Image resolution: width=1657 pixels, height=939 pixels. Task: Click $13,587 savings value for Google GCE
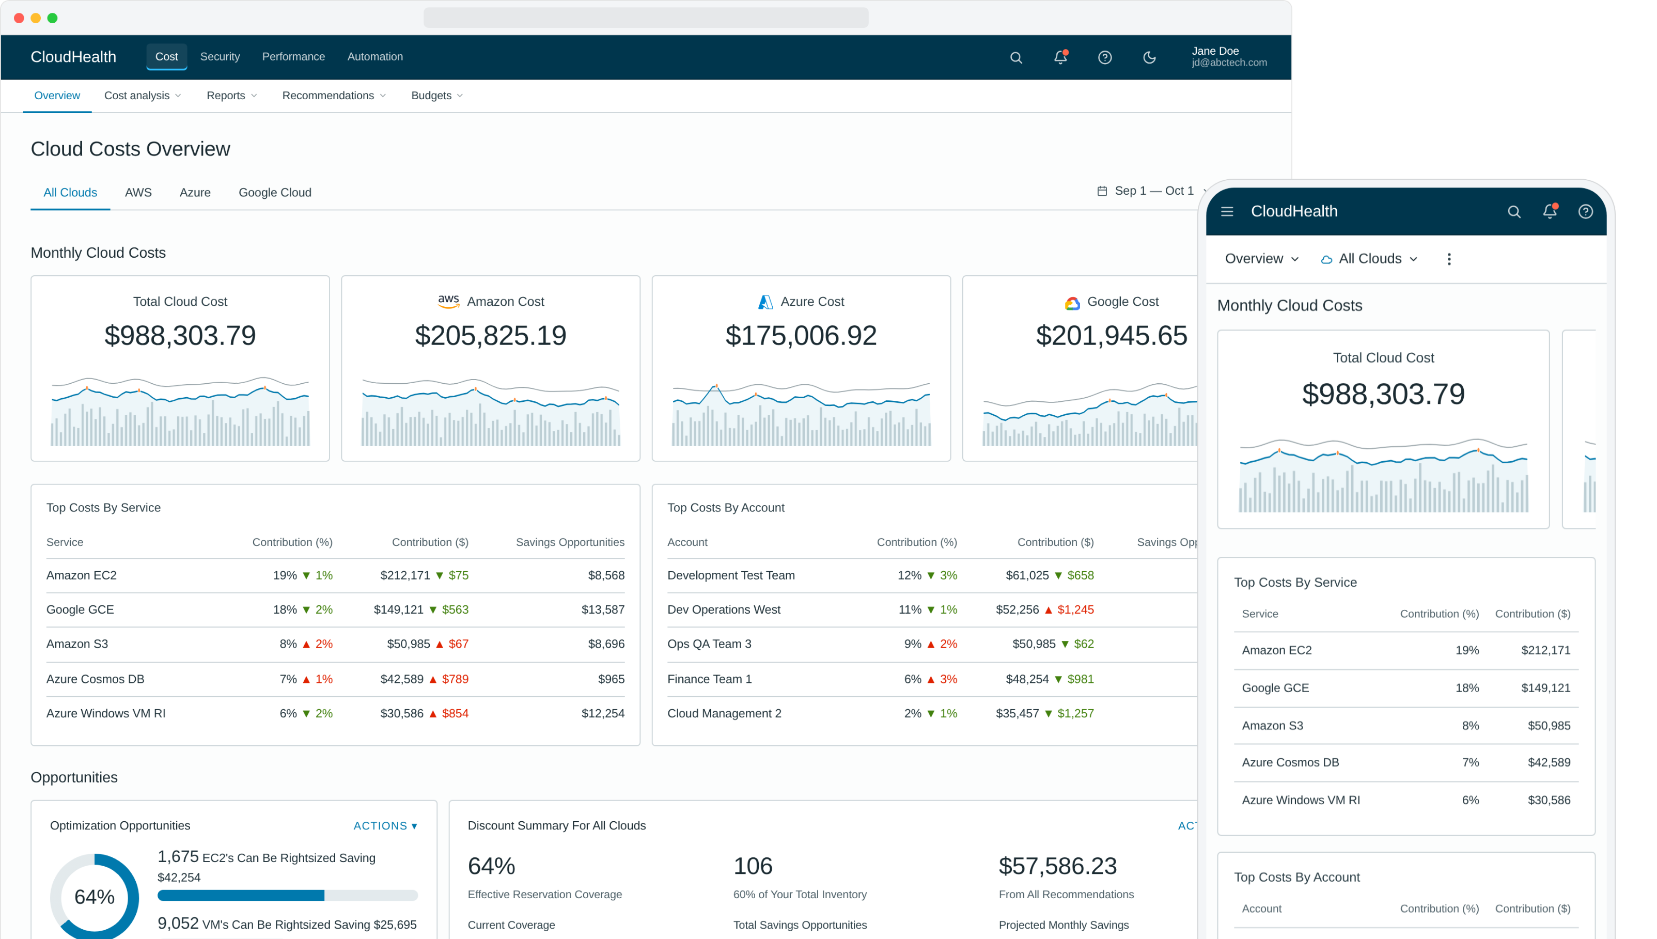(603, 609)
